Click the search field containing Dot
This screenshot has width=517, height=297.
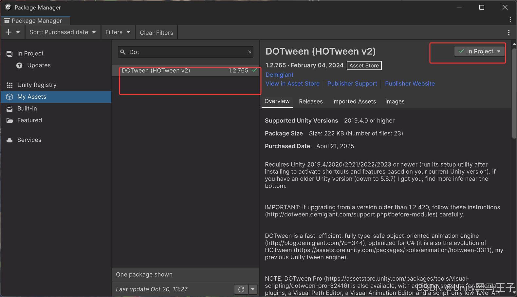coord(186,52)
